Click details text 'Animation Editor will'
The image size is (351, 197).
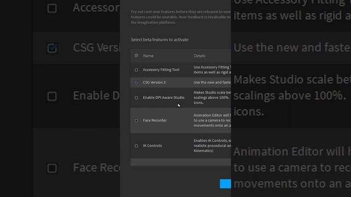coord(211,115)
